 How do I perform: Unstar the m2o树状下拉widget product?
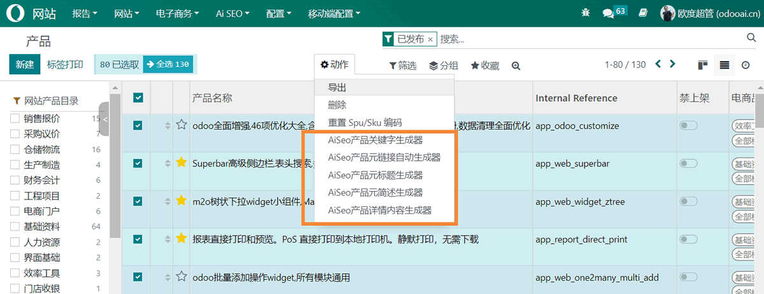point(181,201)
